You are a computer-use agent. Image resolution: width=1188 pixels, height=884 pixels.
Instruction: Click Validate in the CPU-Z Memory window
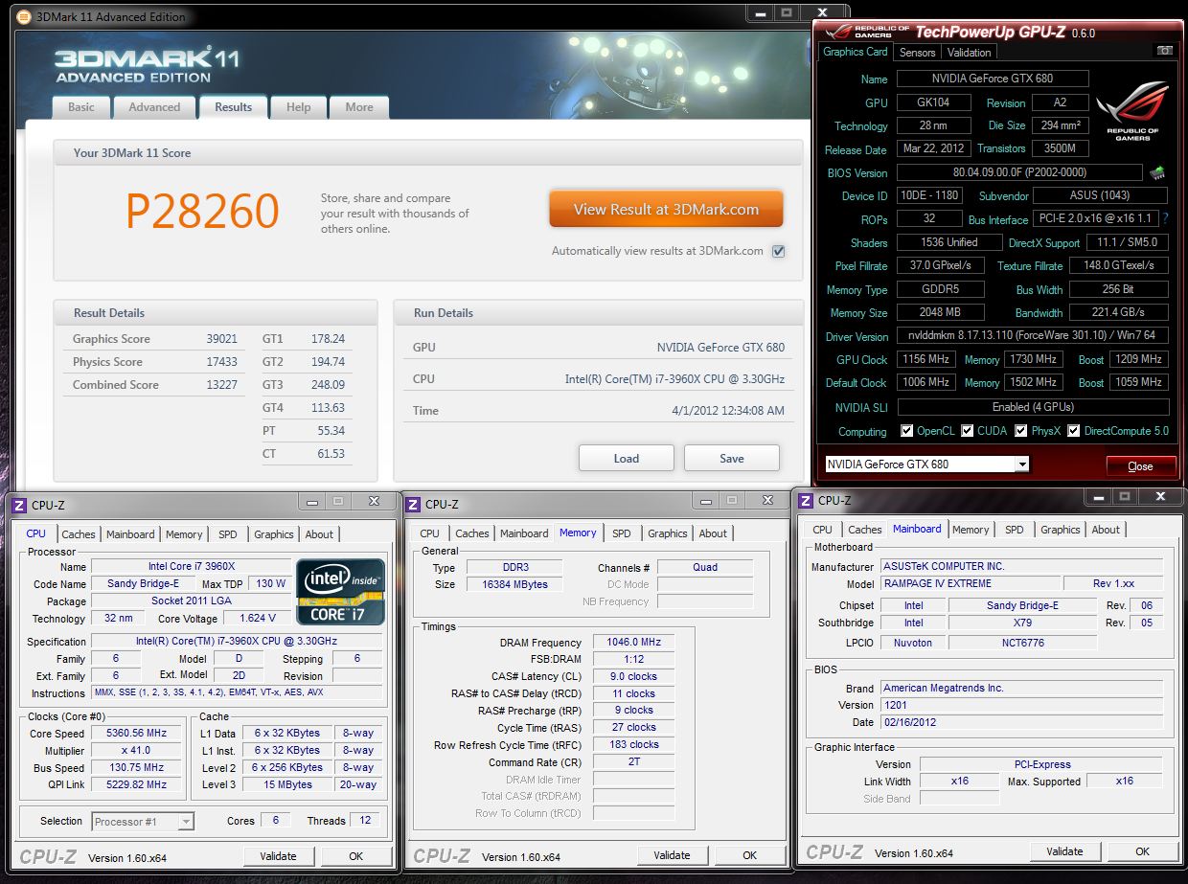(672, 855)
